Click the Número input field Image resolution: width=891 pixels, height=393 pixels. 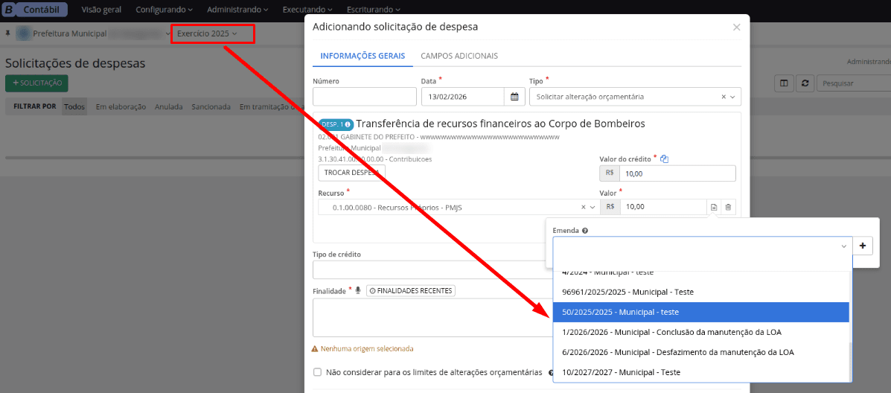click(x=364, y=97)
